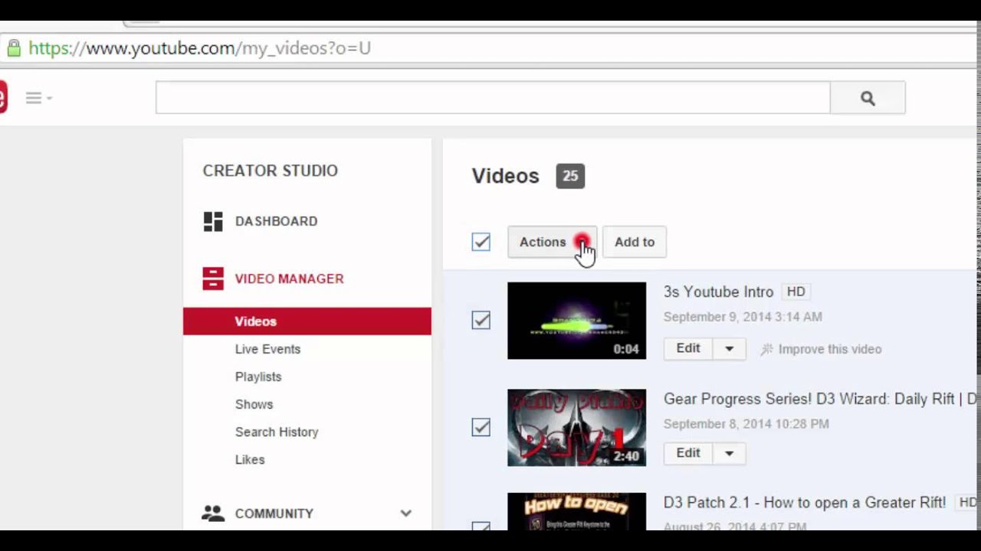
Task: Open the YouTube guide hamburger menu
Action: tap(38, 98)
